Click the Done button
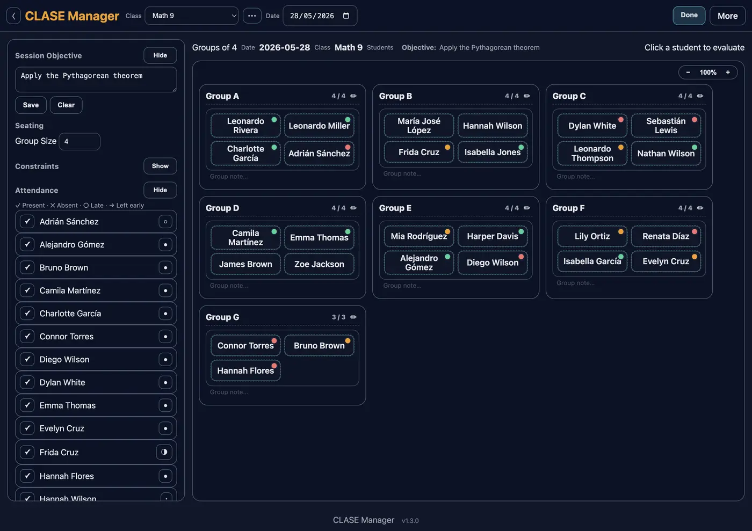752x531 pixels. click(x=689, y=16)
